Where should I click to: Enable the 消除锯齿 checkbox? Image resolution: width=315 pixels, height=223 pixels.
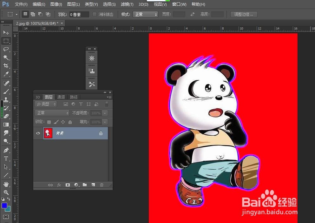tap(95, 14)
